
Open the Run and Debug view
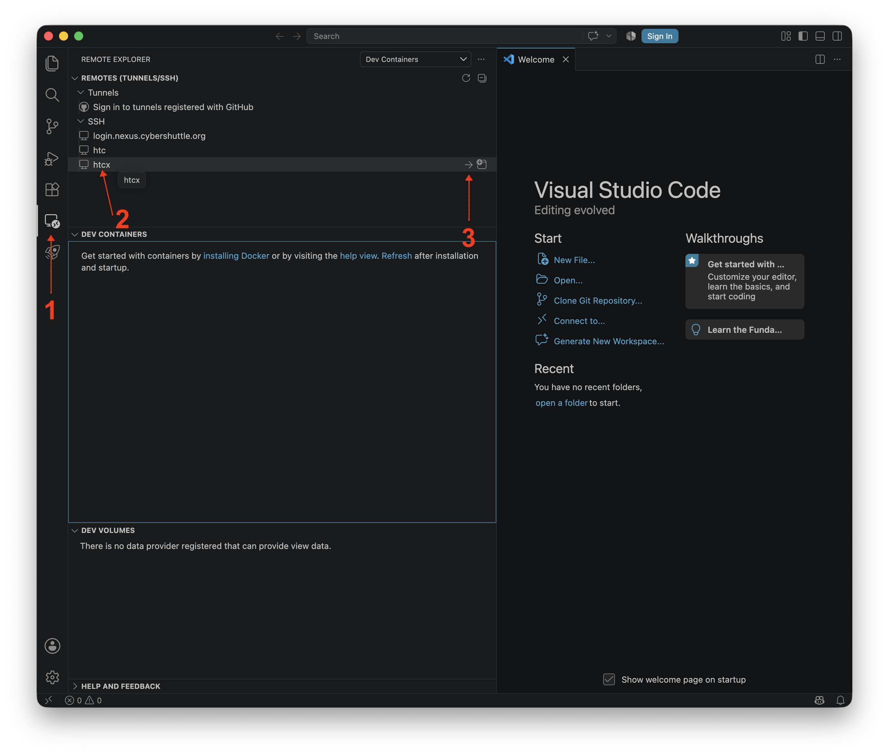point(52,158)
